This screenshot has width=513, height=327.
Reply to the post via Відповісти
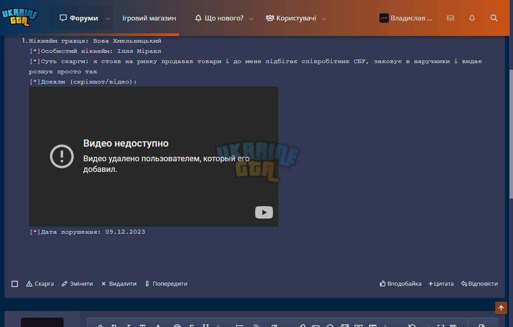pos(479,284)
